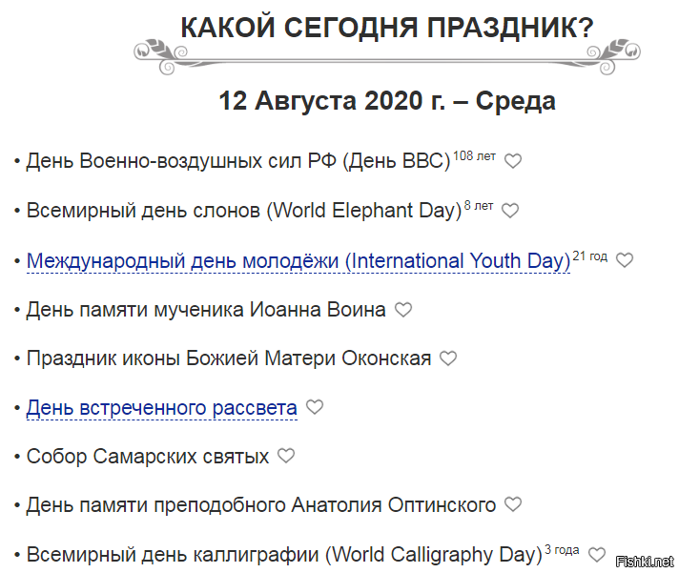Image resolution: width=679 pixels, height=573 pixels.
Task: Favorite Анатолия Оптинского memorial day heart
Action: coord(513,504)
